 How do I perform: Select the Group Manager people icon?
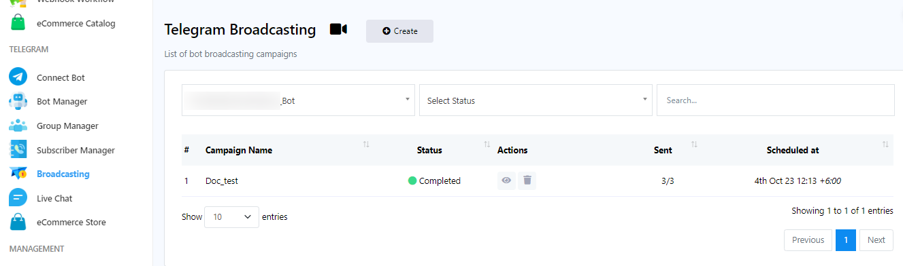(18, 126)
